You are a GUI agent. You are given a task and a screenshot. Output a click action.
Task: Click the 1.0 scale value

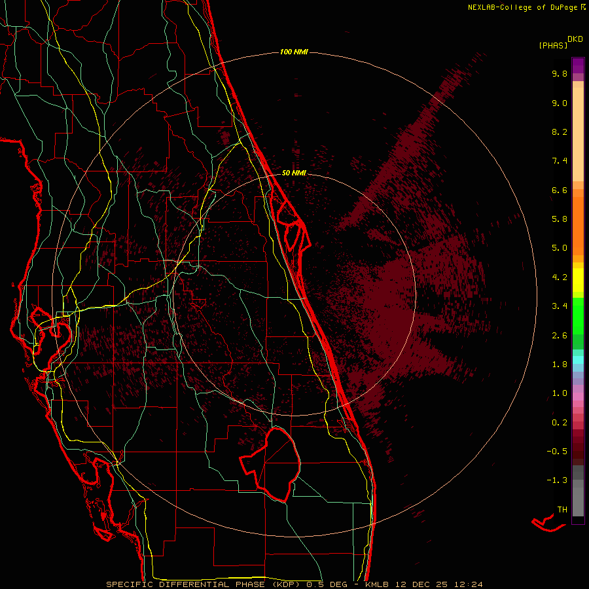coord(560,393)
